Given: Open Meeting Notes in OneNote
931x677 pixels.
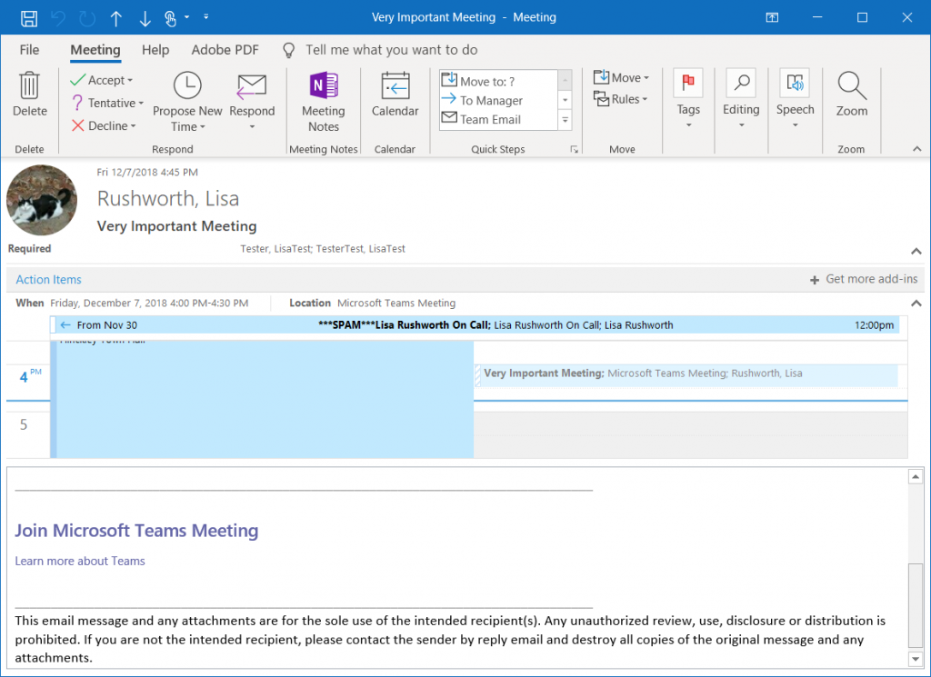Looking at the screenshot, I should click(324, 101).
